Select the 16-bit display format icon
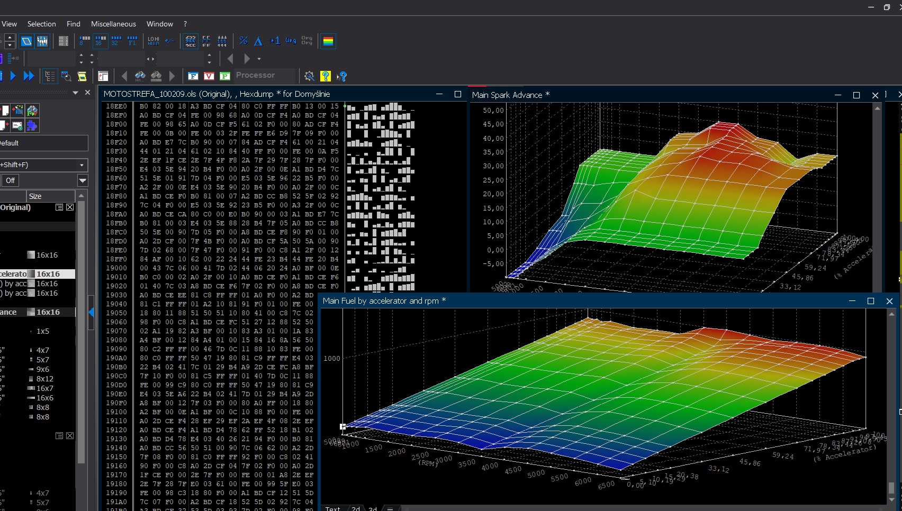Screen dimensions: 902x511 coord(100,41)
